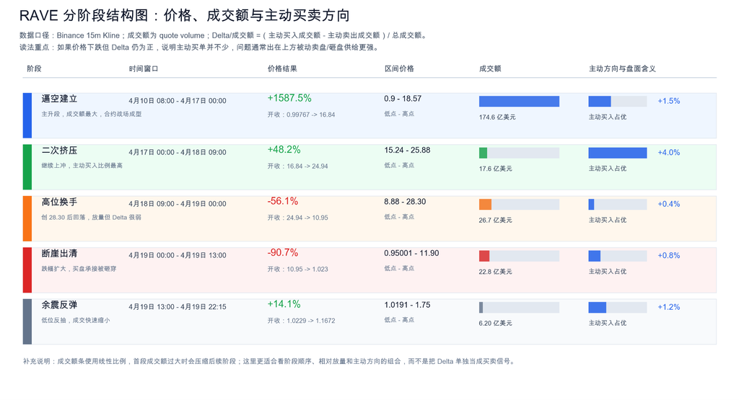Viewport: 739px width, 400px height.
Task: Click the green 二次挤压 stage color bar
Action: point(27,167)
